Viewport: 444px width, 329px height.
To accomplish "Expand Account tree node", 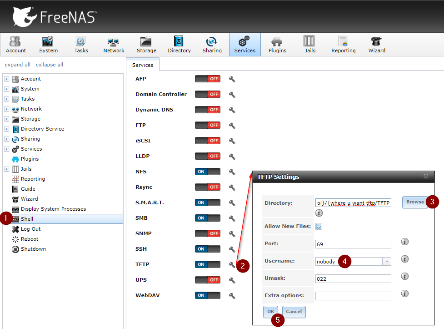I will [6, 79].
